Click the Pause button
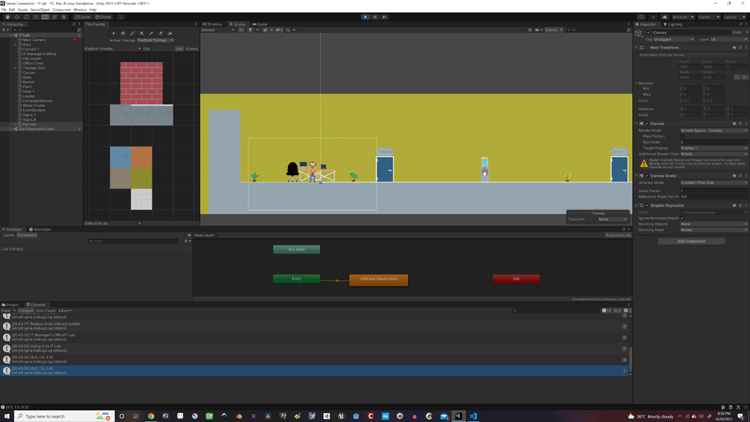 point(375,17)
